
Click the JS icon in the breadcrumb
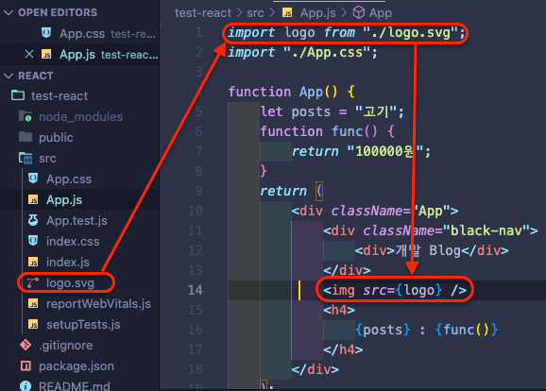[x=287, y=13]
